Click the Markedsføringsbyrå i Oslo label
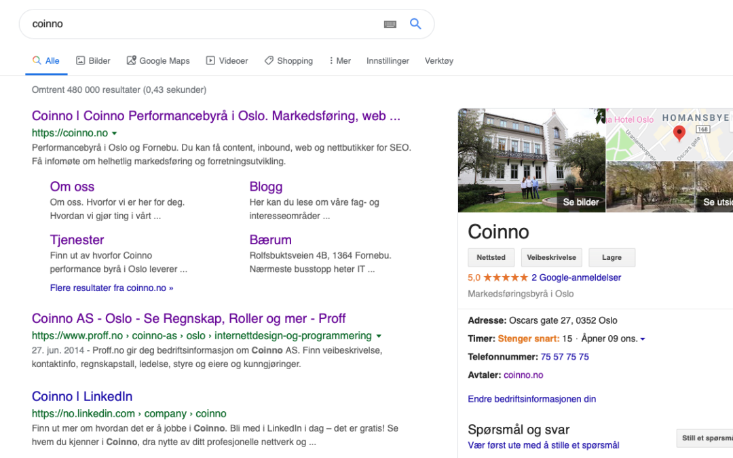Image resolution: width=733 pixels, height=458 pixels. click(521, 294)
